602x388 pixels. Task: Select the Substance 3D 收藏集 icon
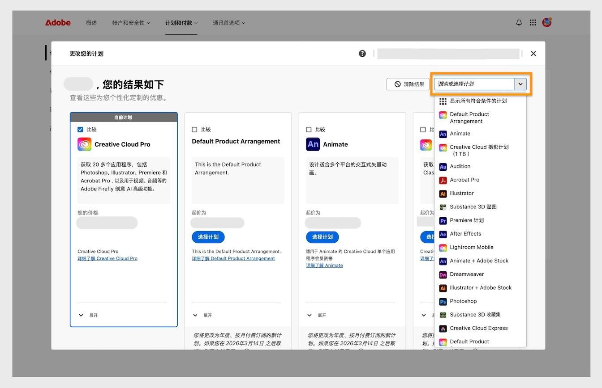pos(443,315)
